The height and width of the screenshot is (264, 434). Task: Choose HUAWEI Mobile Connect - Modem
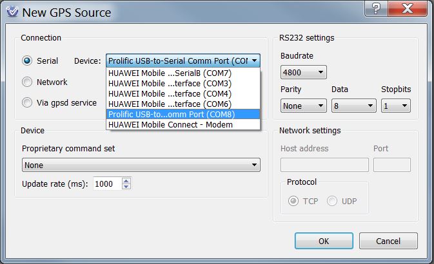coord(170,124)
